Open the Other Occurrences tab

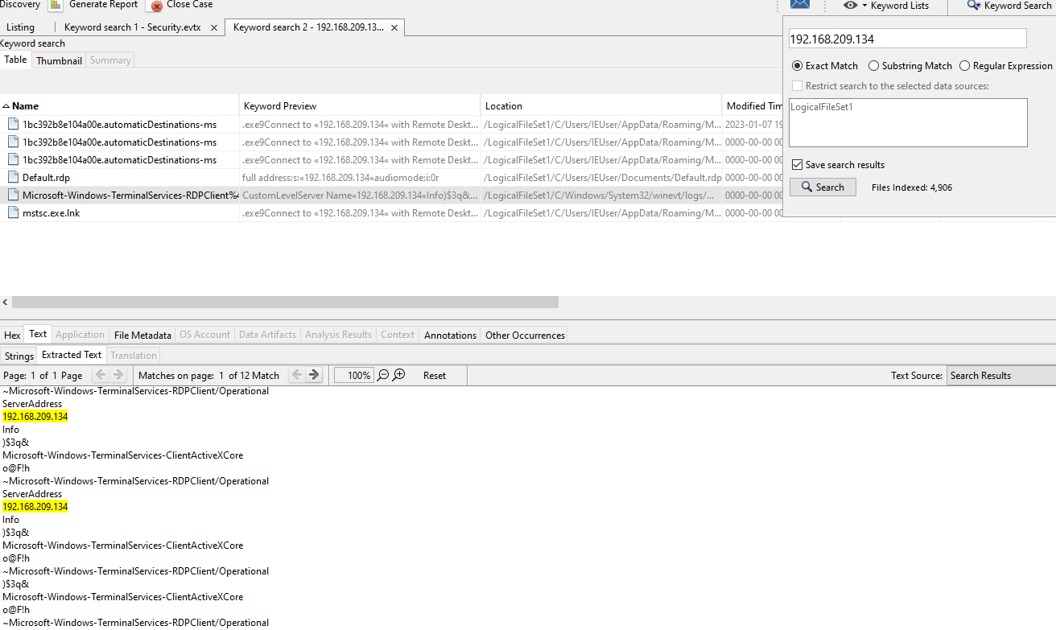pos(525,335)
